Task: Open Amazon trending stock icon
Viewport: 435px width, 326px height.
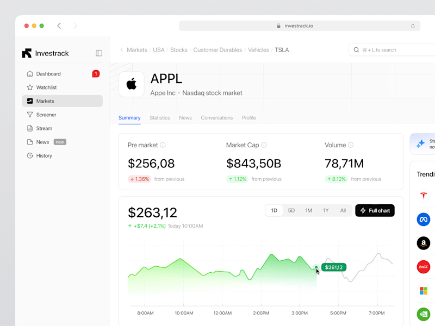Action: point(424,243)
